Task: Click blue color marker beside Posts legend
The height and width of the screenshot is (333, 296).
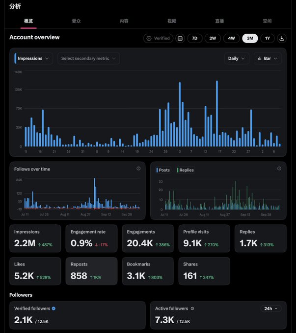Action: (x=157, y=170)
